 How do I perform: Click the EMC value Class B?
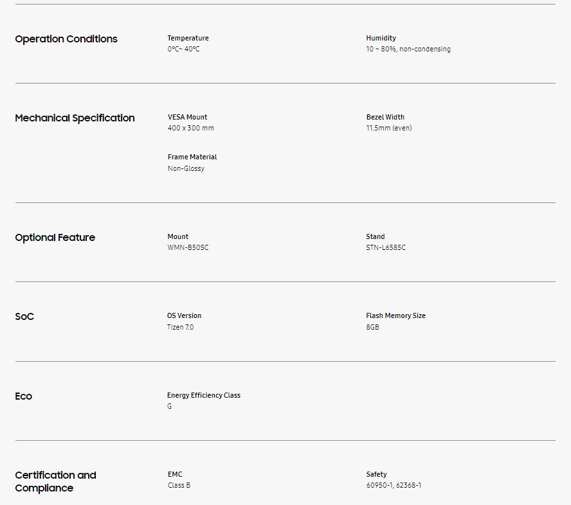click(179, 486)
